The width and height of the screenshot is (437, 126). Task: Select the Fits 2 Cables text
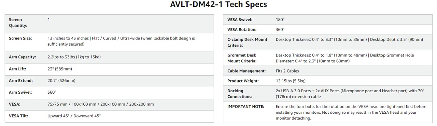click(287, 71)
